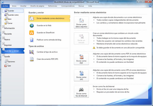Click the Word application icon in title bar

3,2
